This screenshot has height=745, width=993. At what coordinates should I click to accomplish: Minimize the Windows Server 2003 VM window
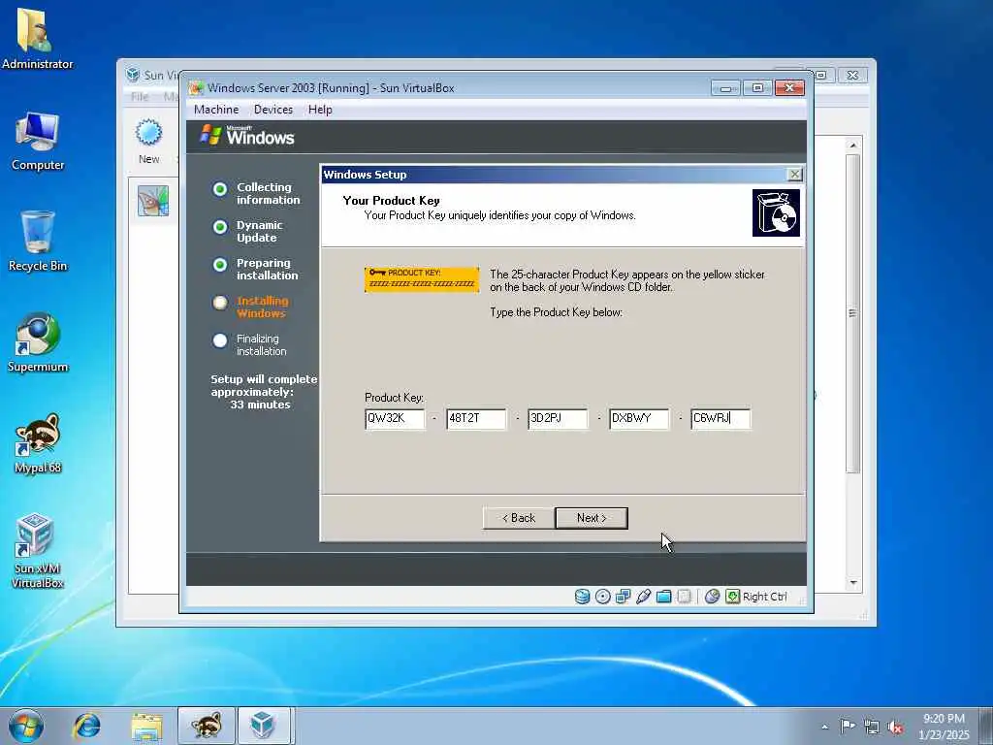725,88
